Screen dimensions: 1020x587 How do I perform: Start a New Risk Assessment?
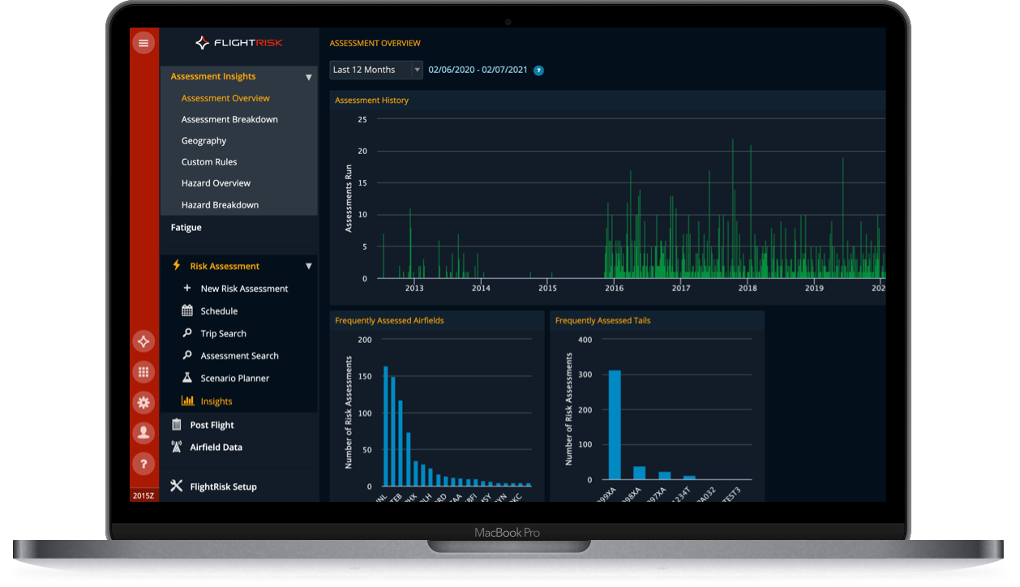pos(243,289)
